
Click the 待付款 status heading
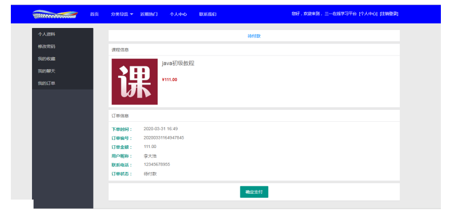(x=254, y=36)
